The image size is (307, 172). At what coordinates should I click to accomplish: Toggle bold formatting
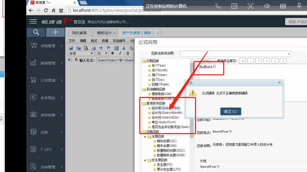tap(113, 53)
